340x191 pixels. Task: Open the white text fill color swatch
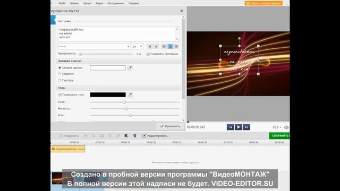pos(108,68)
